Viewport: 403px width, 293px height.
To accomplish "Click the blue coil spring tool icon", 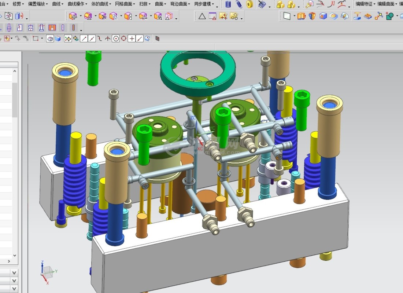I will coord(228,4).
